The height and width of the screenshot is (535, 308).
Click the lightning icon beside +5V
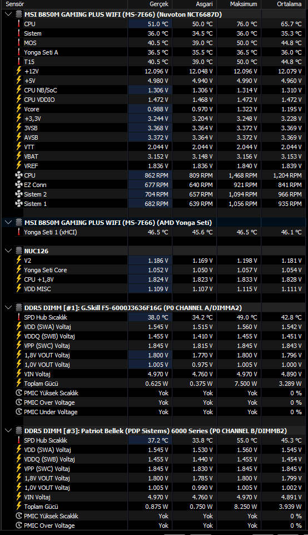[x=19, y=81]
